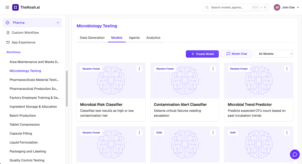Screen dimensions: 302x164
Task: Open three-dot menu on second-row Random Forest card
Action: tap(139, 133)
